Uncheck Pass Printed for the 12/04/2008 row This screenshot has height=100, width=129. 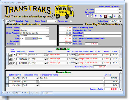[x=14, y=59]
